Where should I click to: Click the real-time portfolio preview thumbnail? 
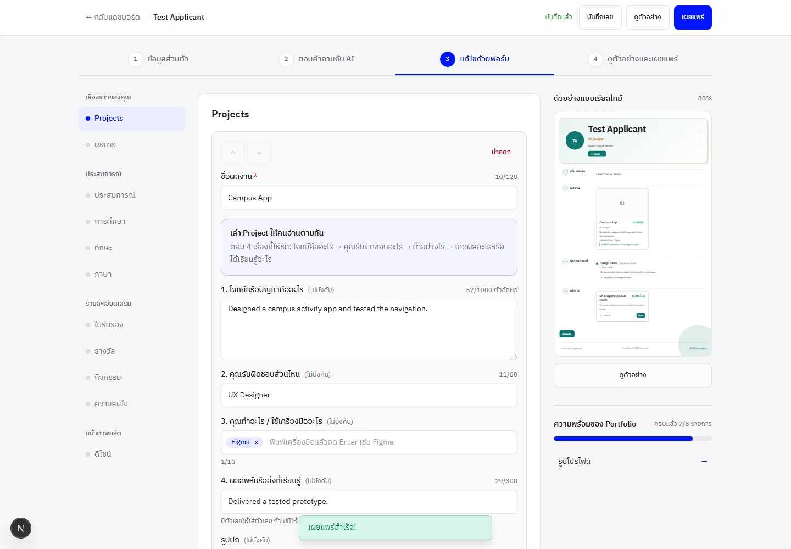click(x=633, y=234)
